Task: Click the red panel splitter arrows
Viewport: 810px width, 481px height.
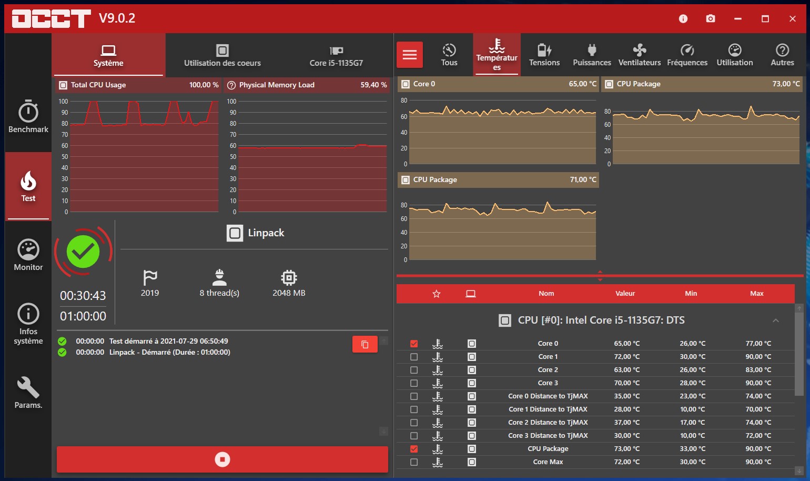Action: 600,276
